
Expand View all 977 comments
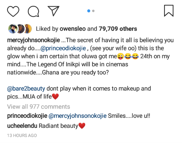click(39, 107)
